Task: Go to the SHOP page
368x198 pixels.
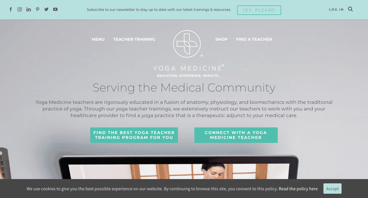Action: tap(221, 39)
